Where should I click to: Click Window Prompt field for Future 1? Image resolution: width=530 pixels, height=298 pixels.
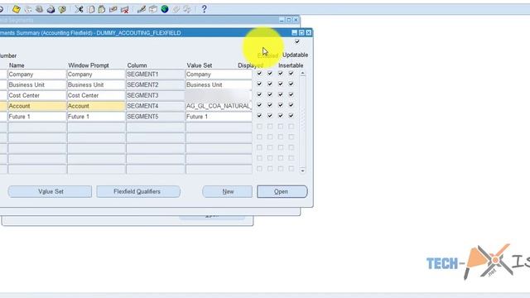click(96, 117)
